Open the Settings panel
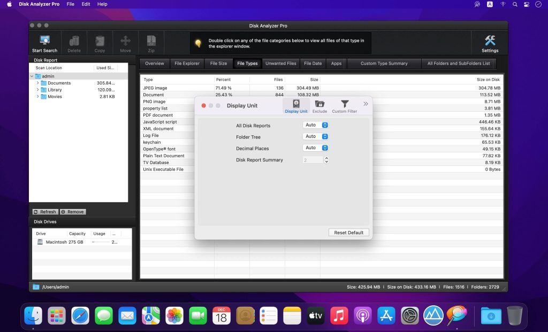Image resolution: width=548 pixels, height=332 pixels. 490,43
